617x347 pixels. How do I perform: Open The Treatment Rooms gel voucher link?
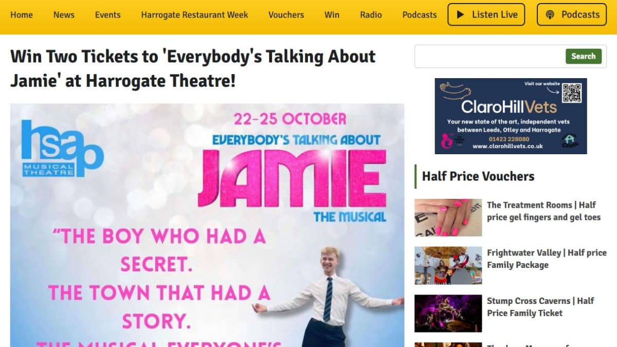coord(543,211)
